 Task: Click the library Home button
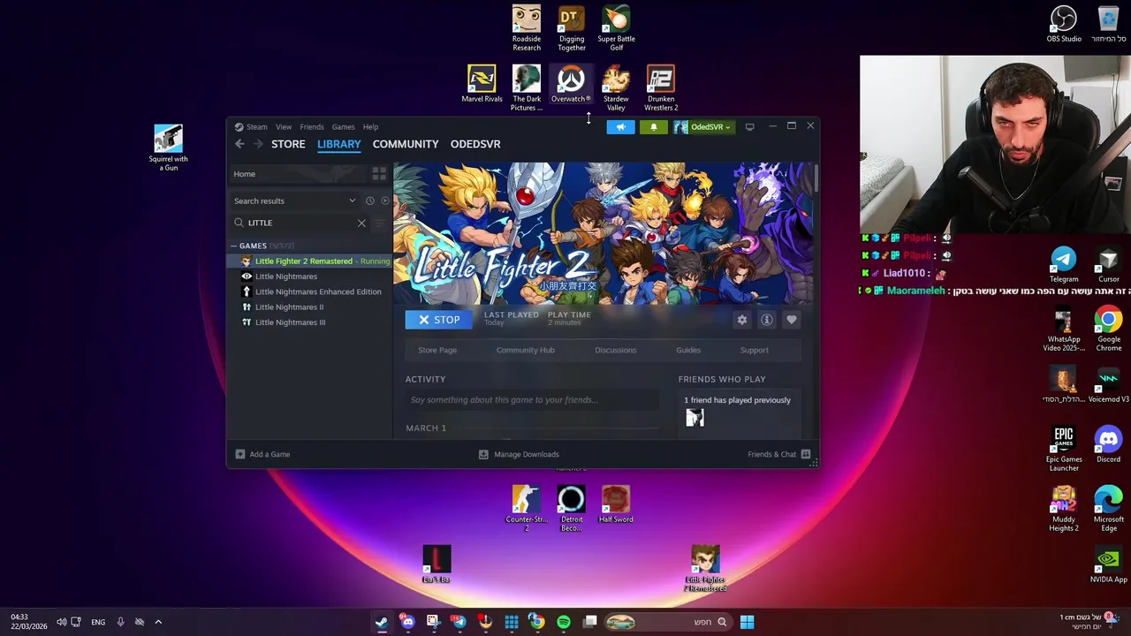pos(299,174)
